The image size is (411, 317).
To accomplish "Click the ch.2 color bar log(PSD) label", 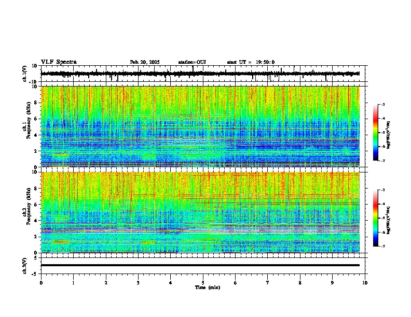I will 389,220.
